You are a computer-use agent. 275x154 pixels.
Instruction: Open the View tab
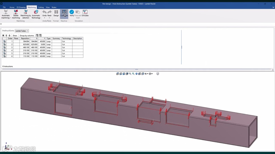pos(48,7)
